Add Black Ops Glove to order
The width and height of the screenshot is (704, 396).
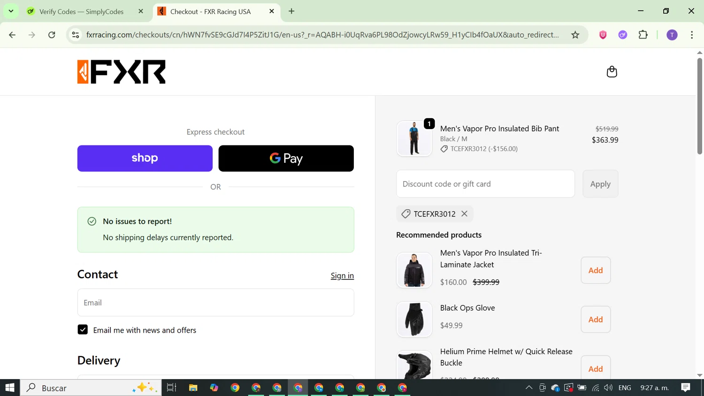(x=596, y=320)
